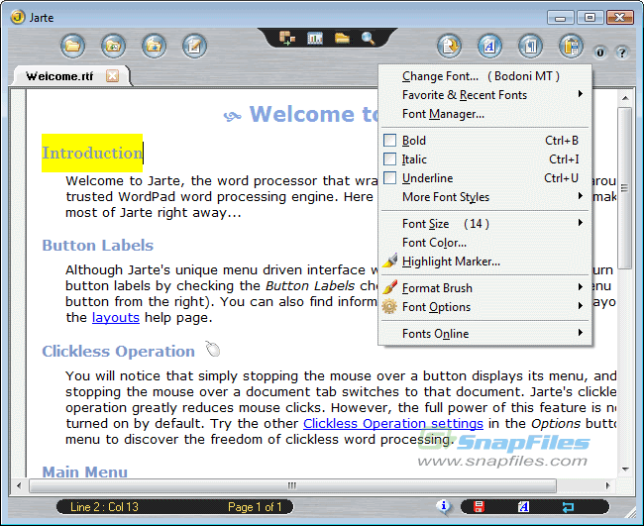Click the status bar font A document icon
The image size is (644, 526).
523,507
